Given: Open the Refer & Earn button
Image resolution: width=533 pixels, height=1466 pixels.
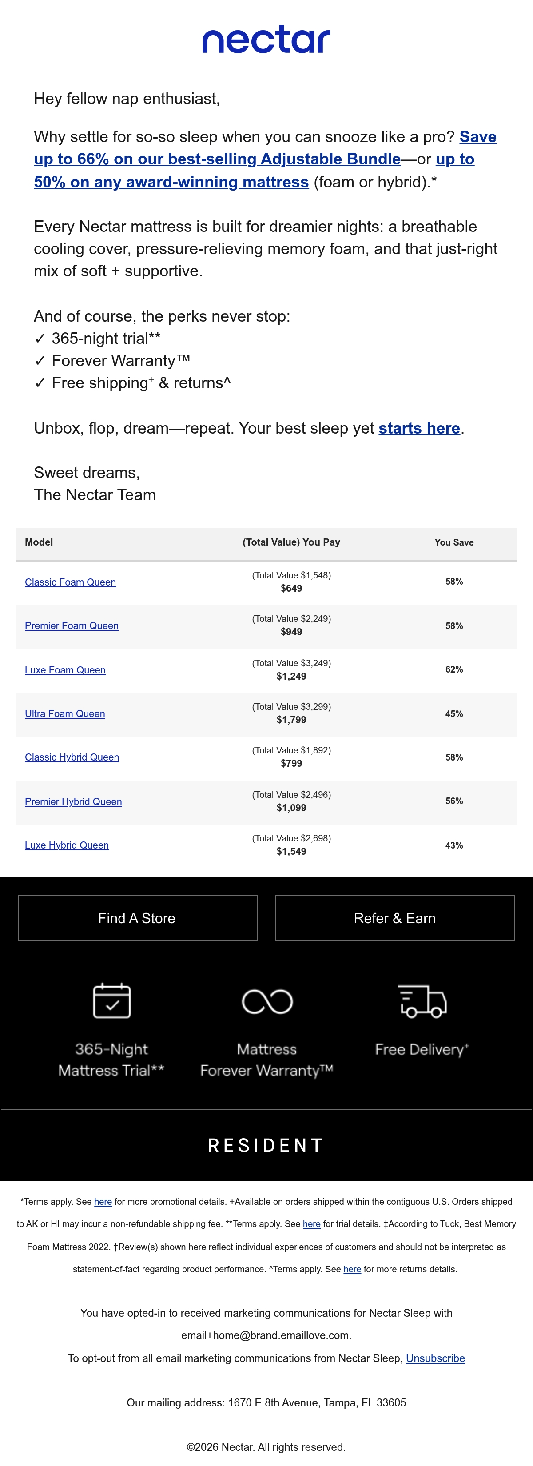Looking at the screenshot, I should [x=395, y=918].
